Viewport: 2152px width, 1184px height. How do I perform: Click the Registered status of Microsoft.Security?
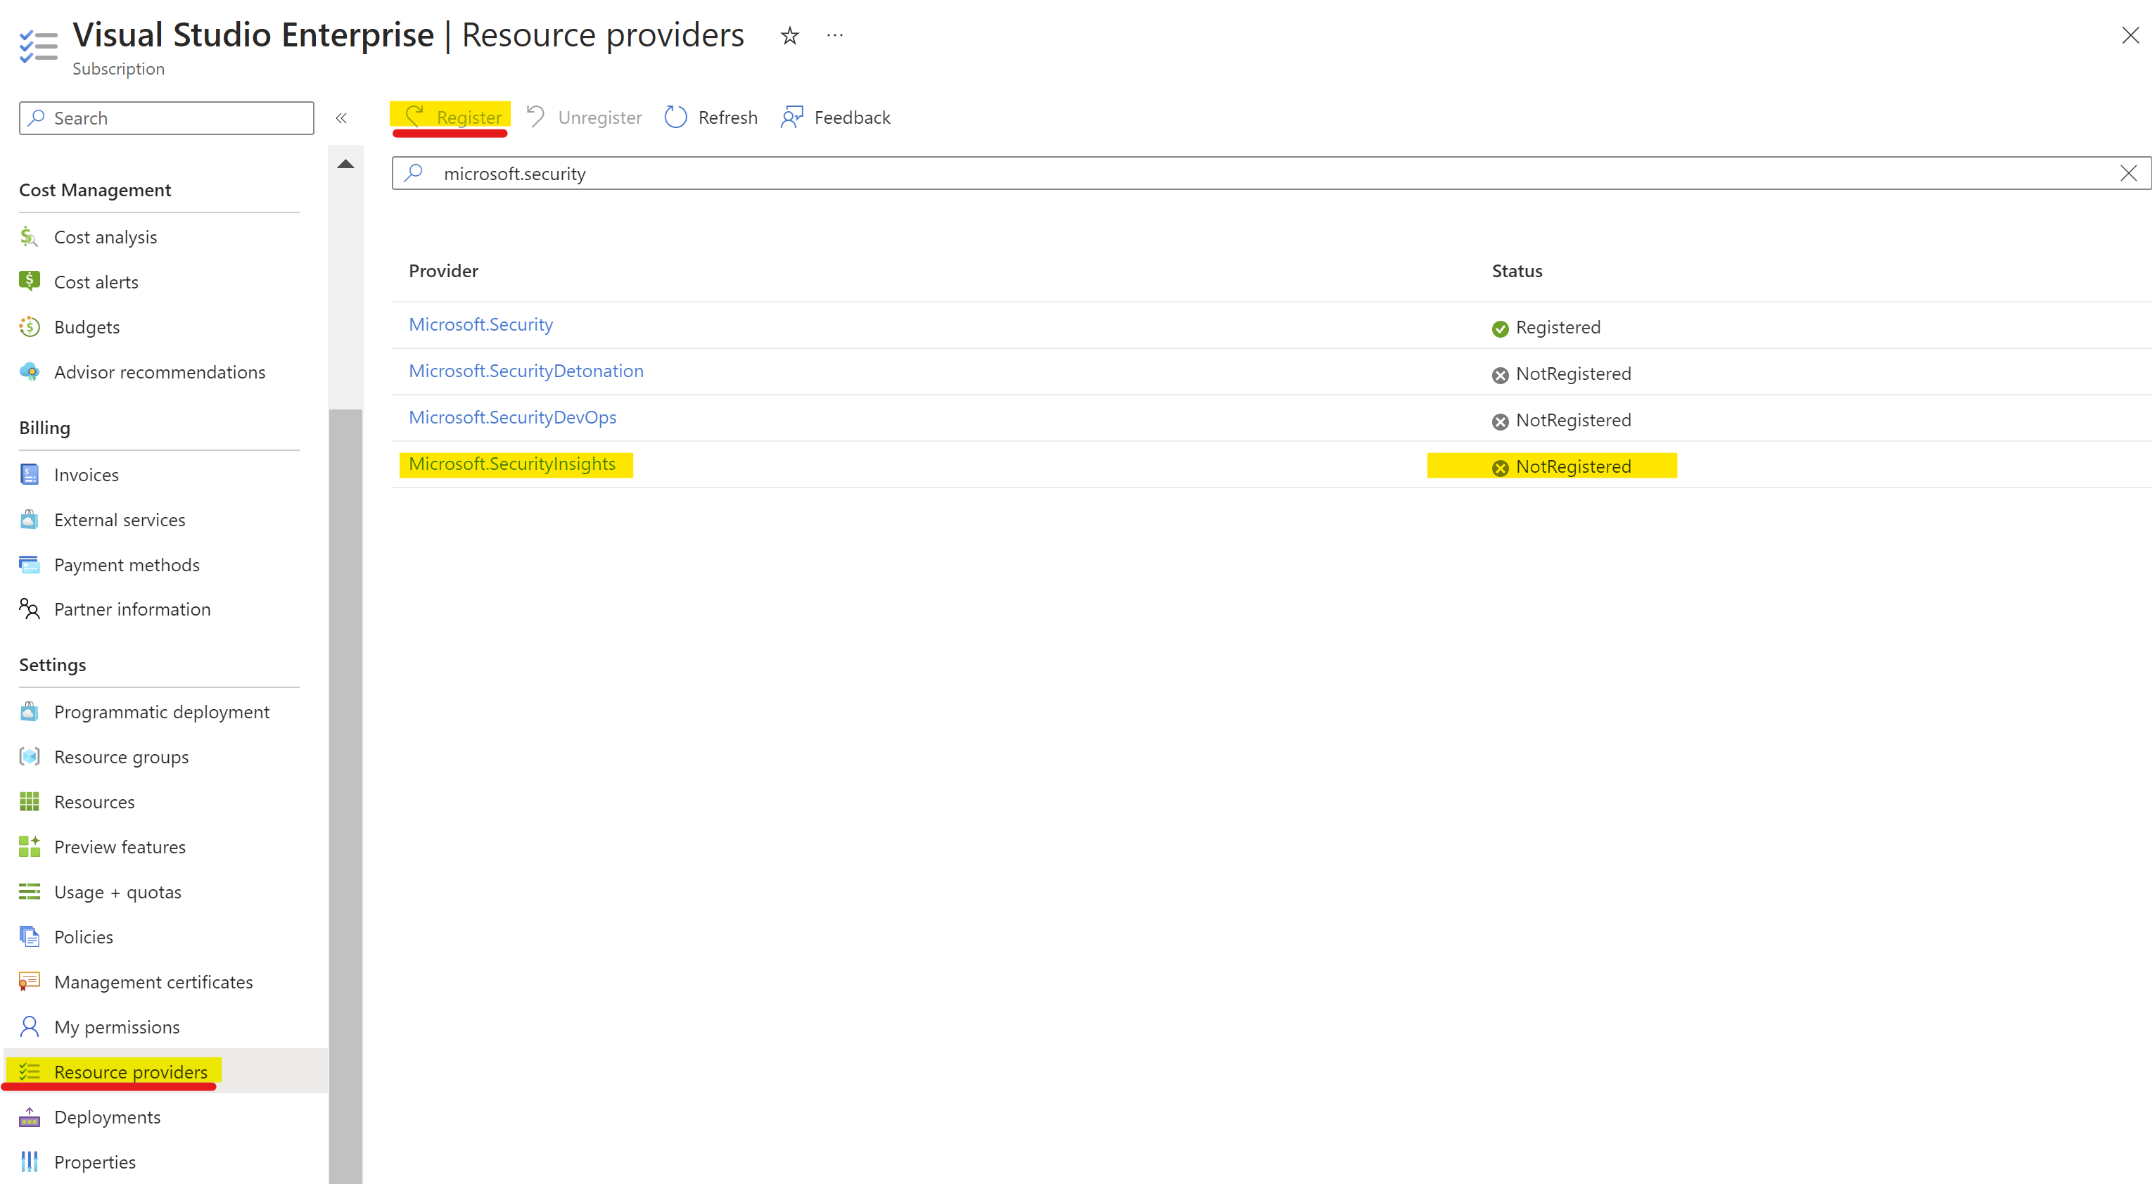pos(1546,328)
